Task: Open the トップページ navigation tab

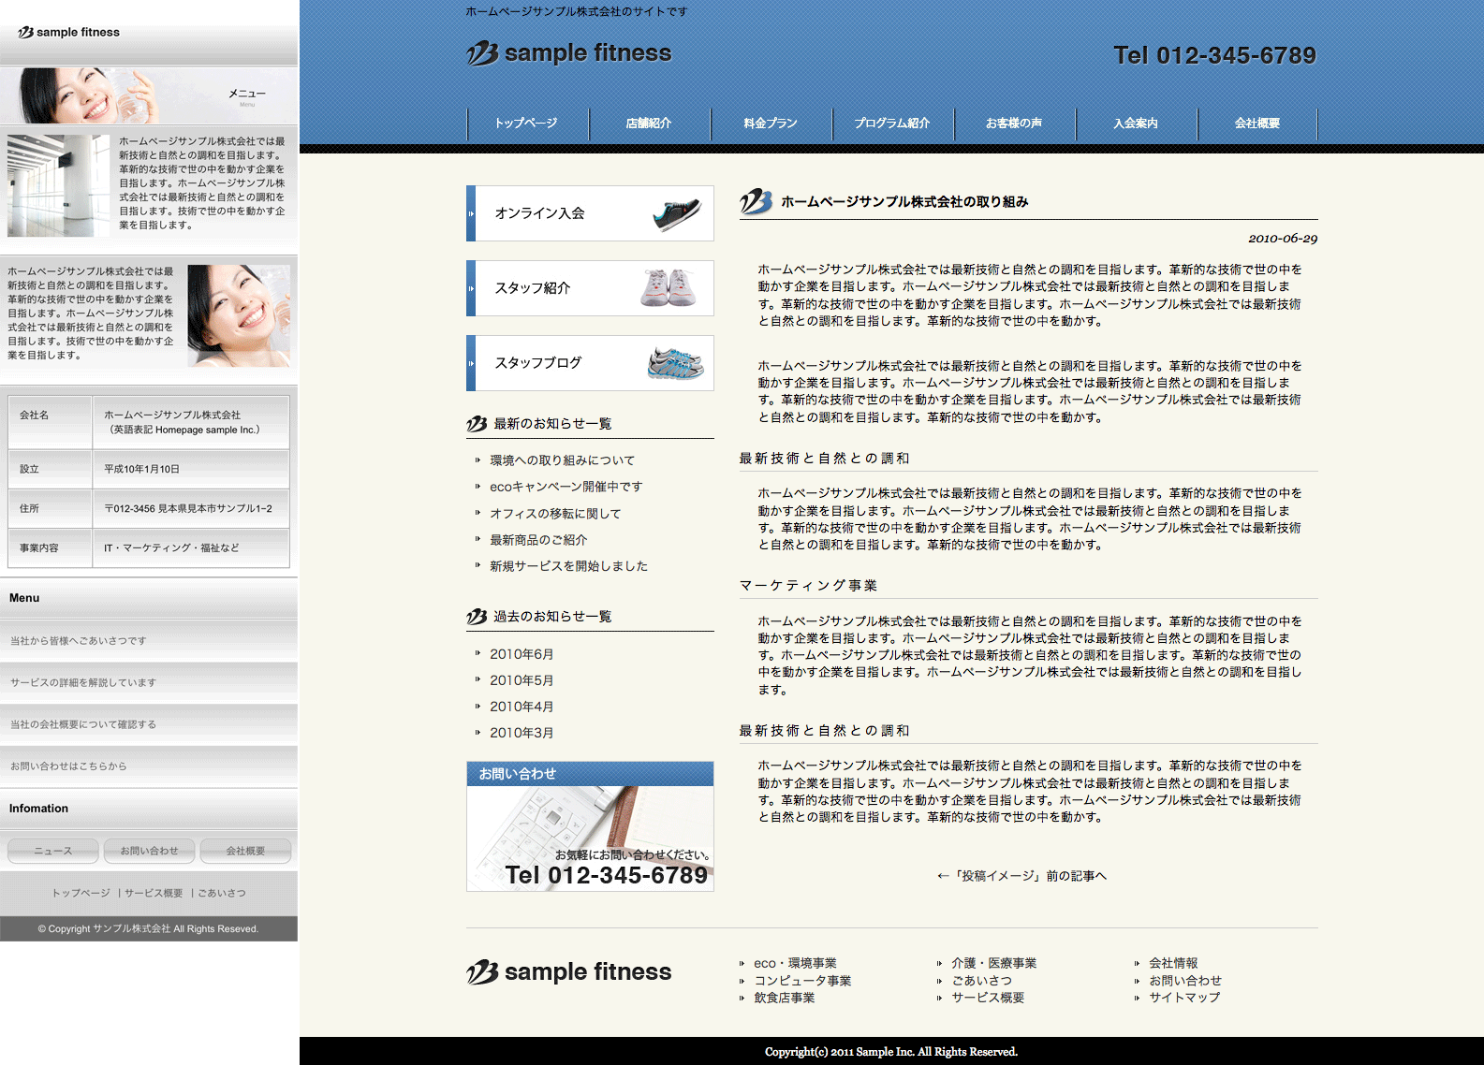Action: pyautogui.click(x=527, y=124)
